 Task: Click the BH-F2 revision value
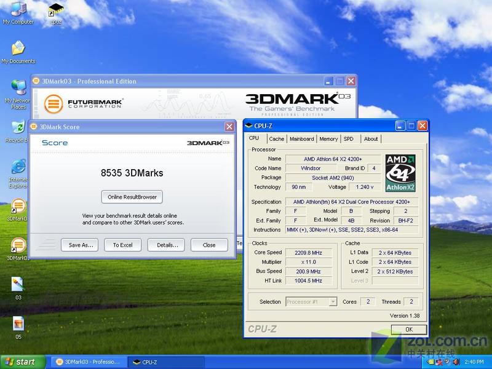406,221
